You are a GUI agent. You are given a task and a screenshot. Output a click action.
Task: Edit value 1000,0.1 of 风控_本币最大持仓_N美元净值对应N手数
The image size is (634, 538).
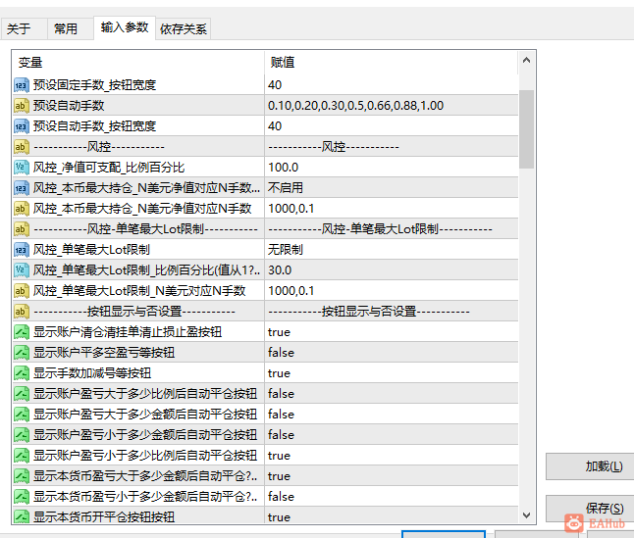[391, 209]
